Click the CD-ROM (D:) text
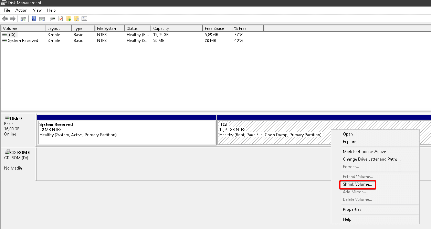Viewport: 431px width, 229px height. click(16, 158)
